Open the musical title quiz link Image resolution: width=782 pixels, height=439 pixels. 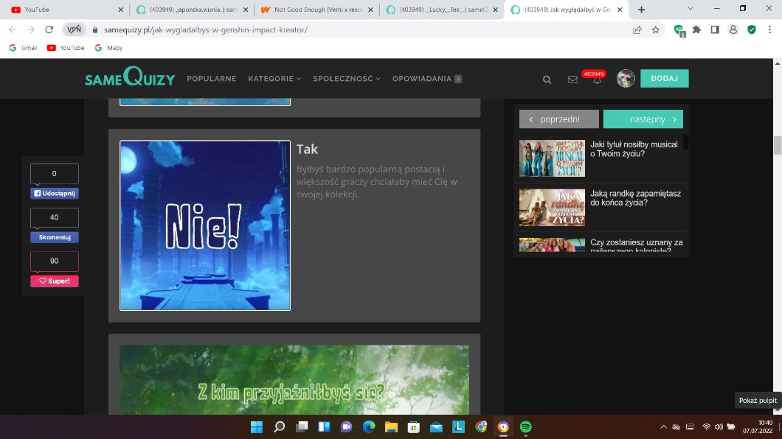click(633, 149)
